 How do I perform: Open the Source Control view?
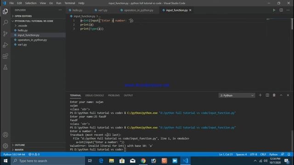pyautogui.click(x=5, y=33)
